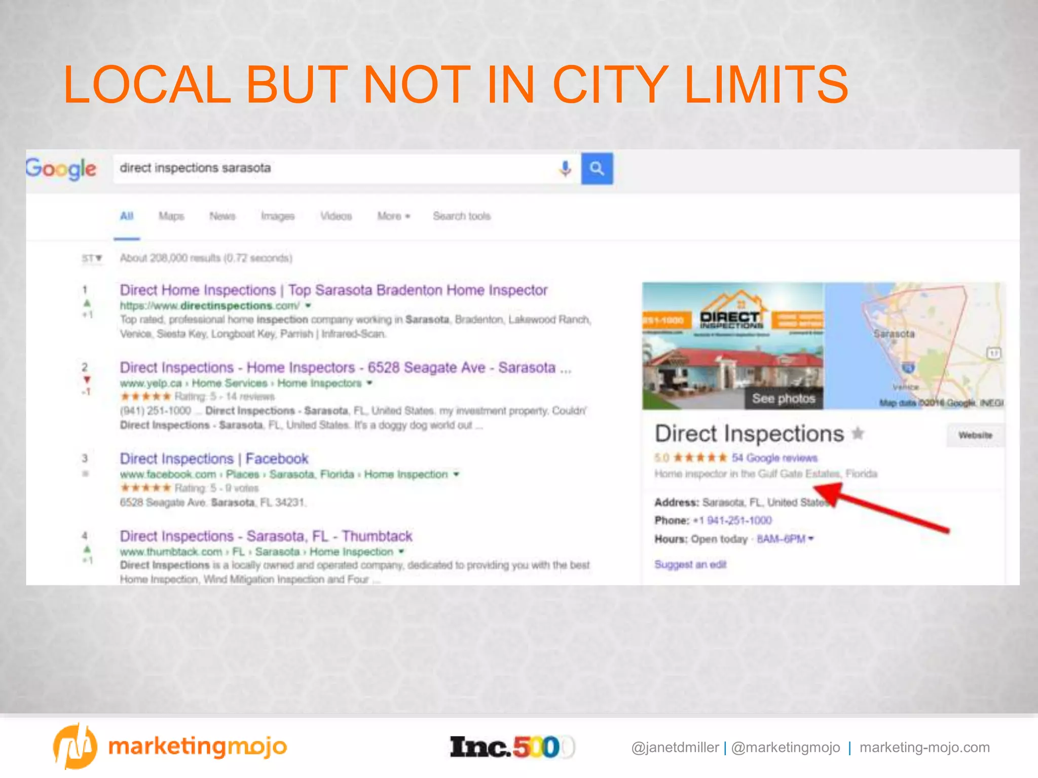Click 'See photos' on the business image
1038x778 pixels.
tap(784, 399)
